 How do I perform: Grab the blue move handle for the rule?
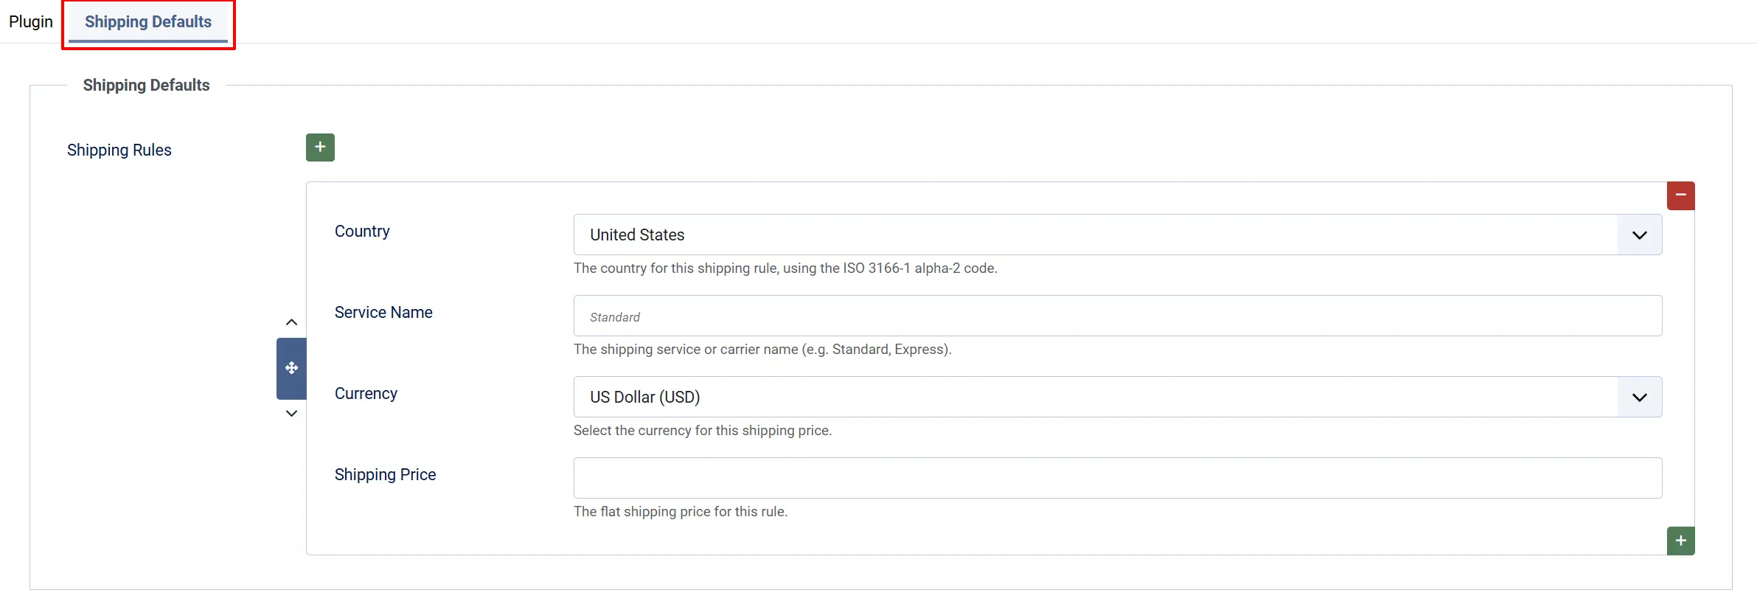[291, 368]
